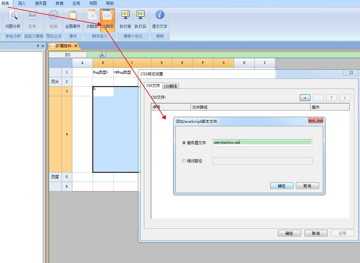Screen dimensions: 360x263
Task: Select the 服务器文件 radio button
Action: coord(184,143)
